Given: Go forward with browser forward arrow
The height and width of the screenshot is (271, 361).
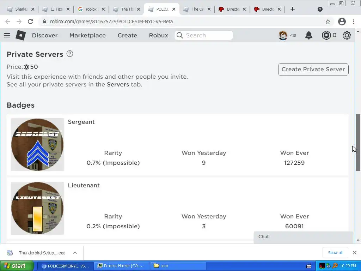Looking at the screenshot, I should (19, 22).
